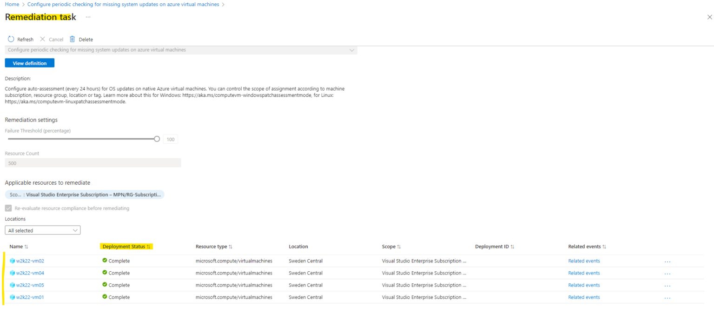Click Sweden Central location for w2k22-vm02
The height and width of the screenshot is (322, 714).
tap(305, 261)
